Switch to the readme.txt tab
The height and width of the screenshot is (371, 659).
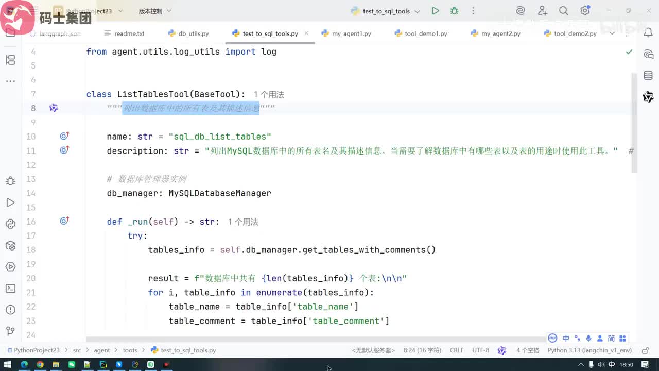124,33
